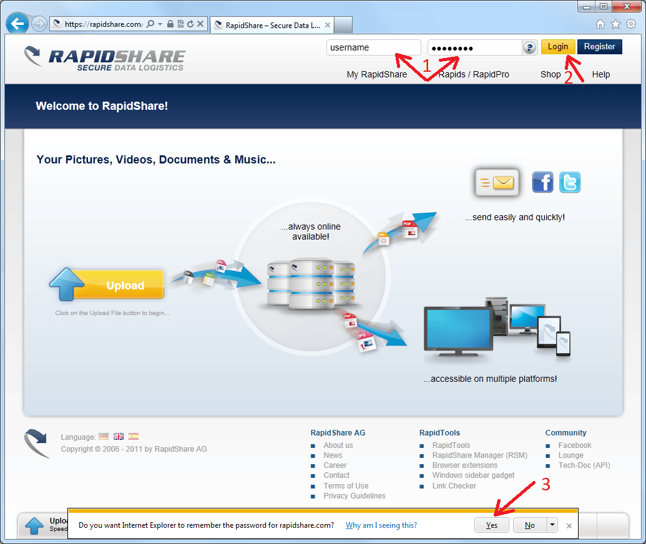The height and width of the screenshot is (544, 646).
Task: Refresh the page with the reload icon
Action: (x=190, y=24)
